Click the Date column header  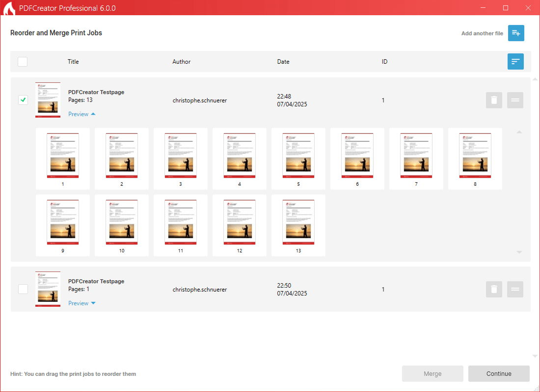(x=283, y=62)
